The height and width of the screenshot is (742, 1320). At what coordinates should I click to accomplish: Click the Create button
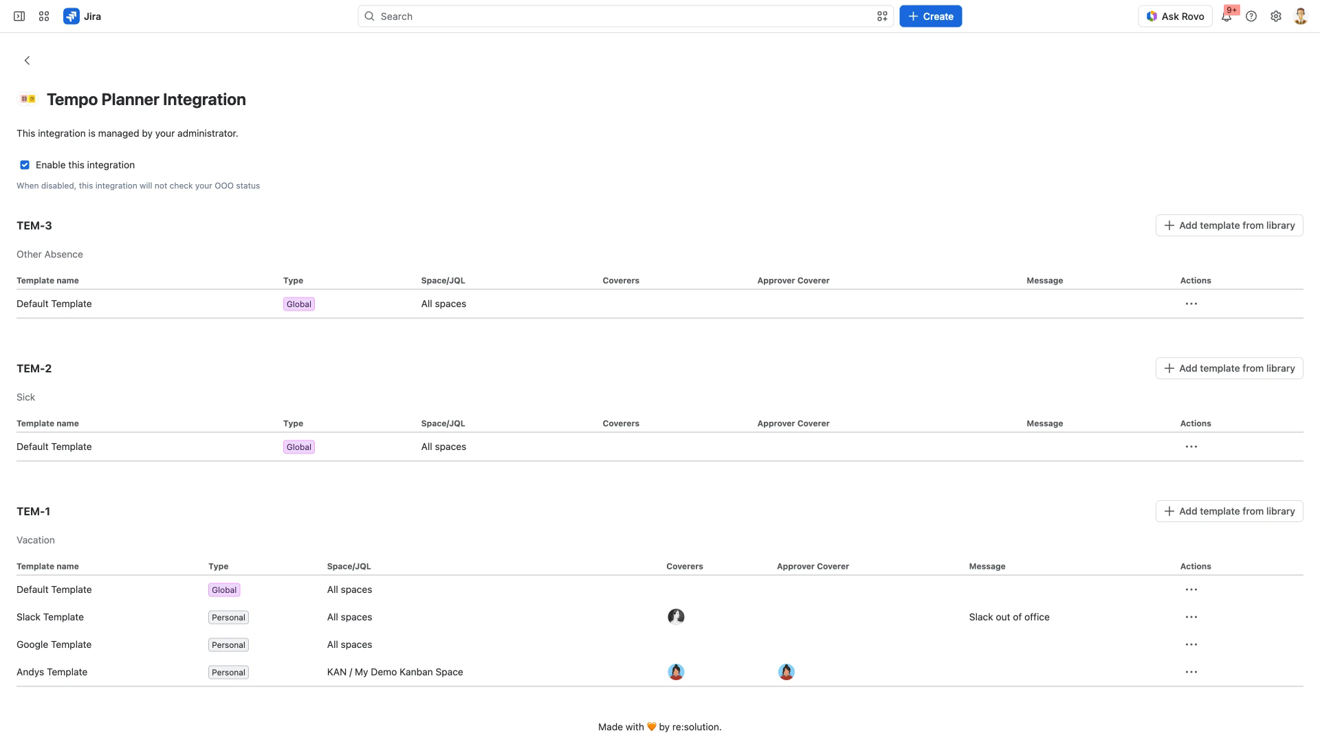[930, 16]
